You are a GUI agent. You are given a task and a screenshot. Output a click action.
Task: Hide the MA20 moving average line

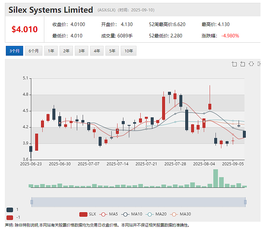coord(156,214)
